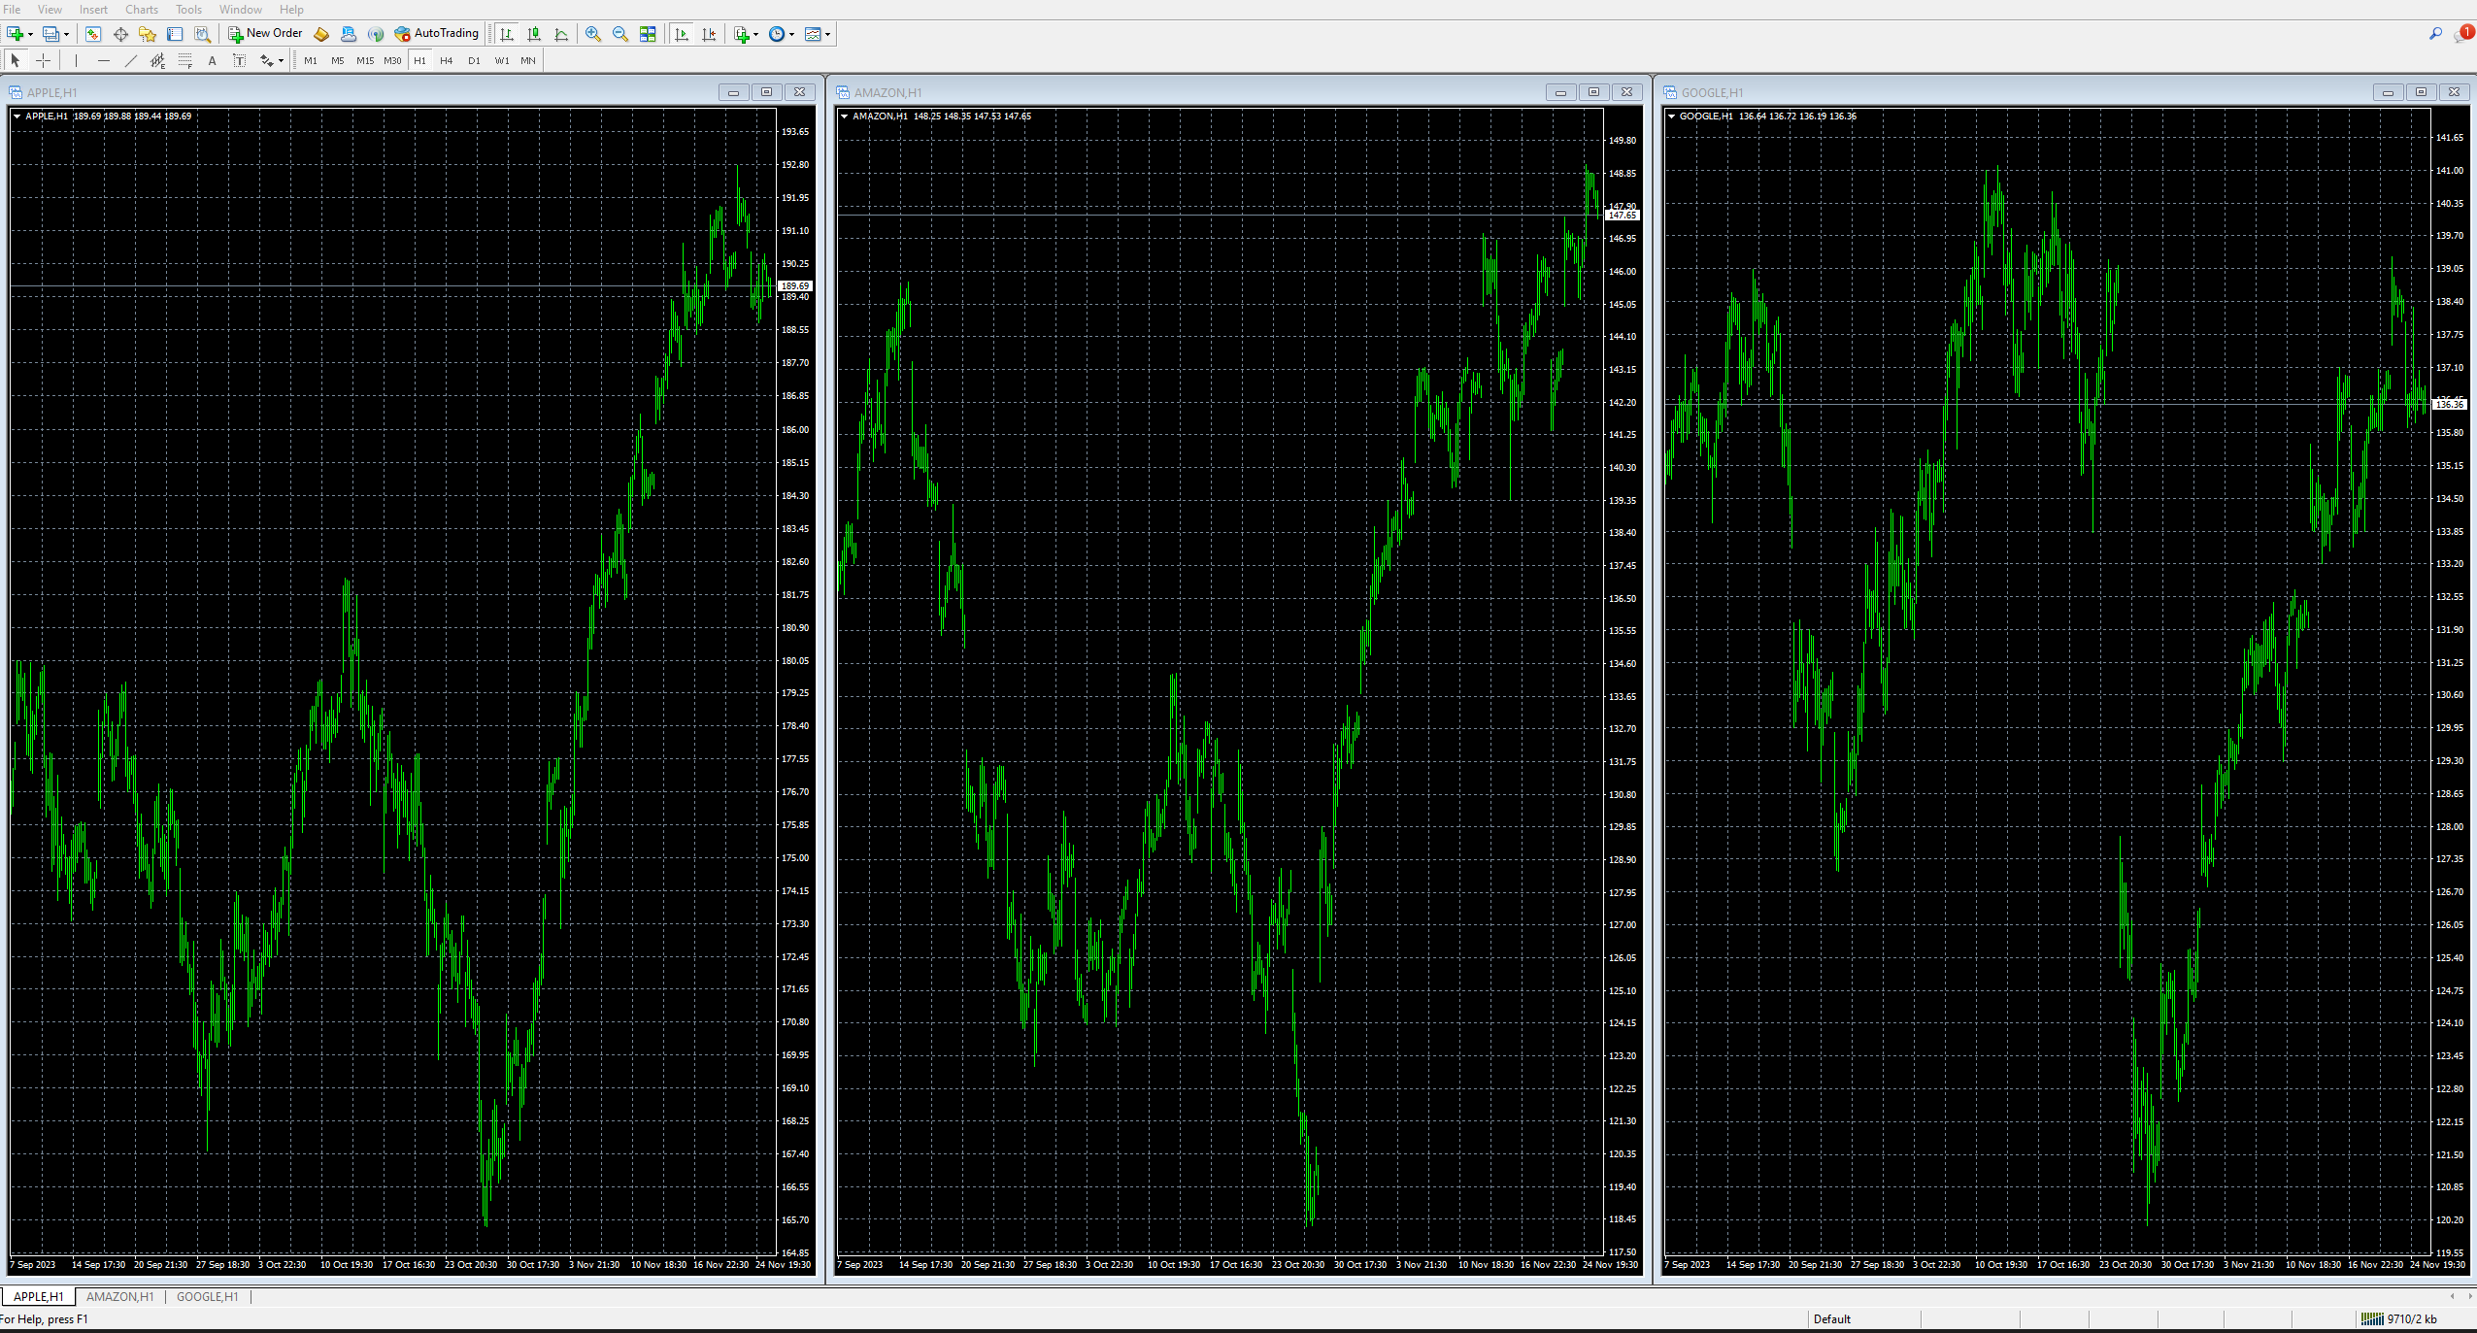Click the New Order button
Viewport: 2477px width, 1333px height.
point(265,34)
